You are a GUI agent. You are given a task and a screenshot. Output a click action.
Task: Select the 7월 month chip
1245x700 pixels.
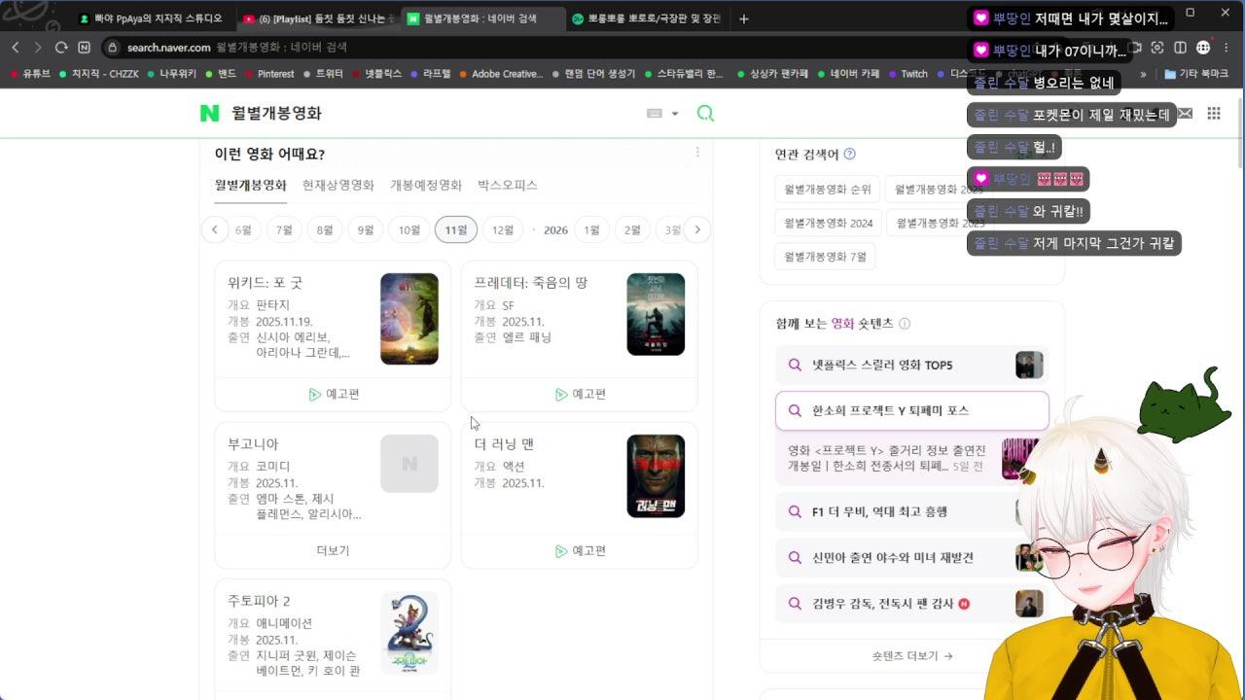click(284, 230)
